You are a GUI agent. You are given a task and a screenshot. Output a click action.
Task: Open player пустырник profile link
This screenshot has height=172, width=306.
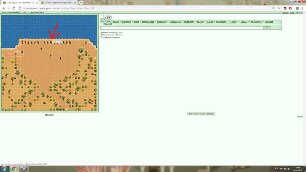[162, 22]
